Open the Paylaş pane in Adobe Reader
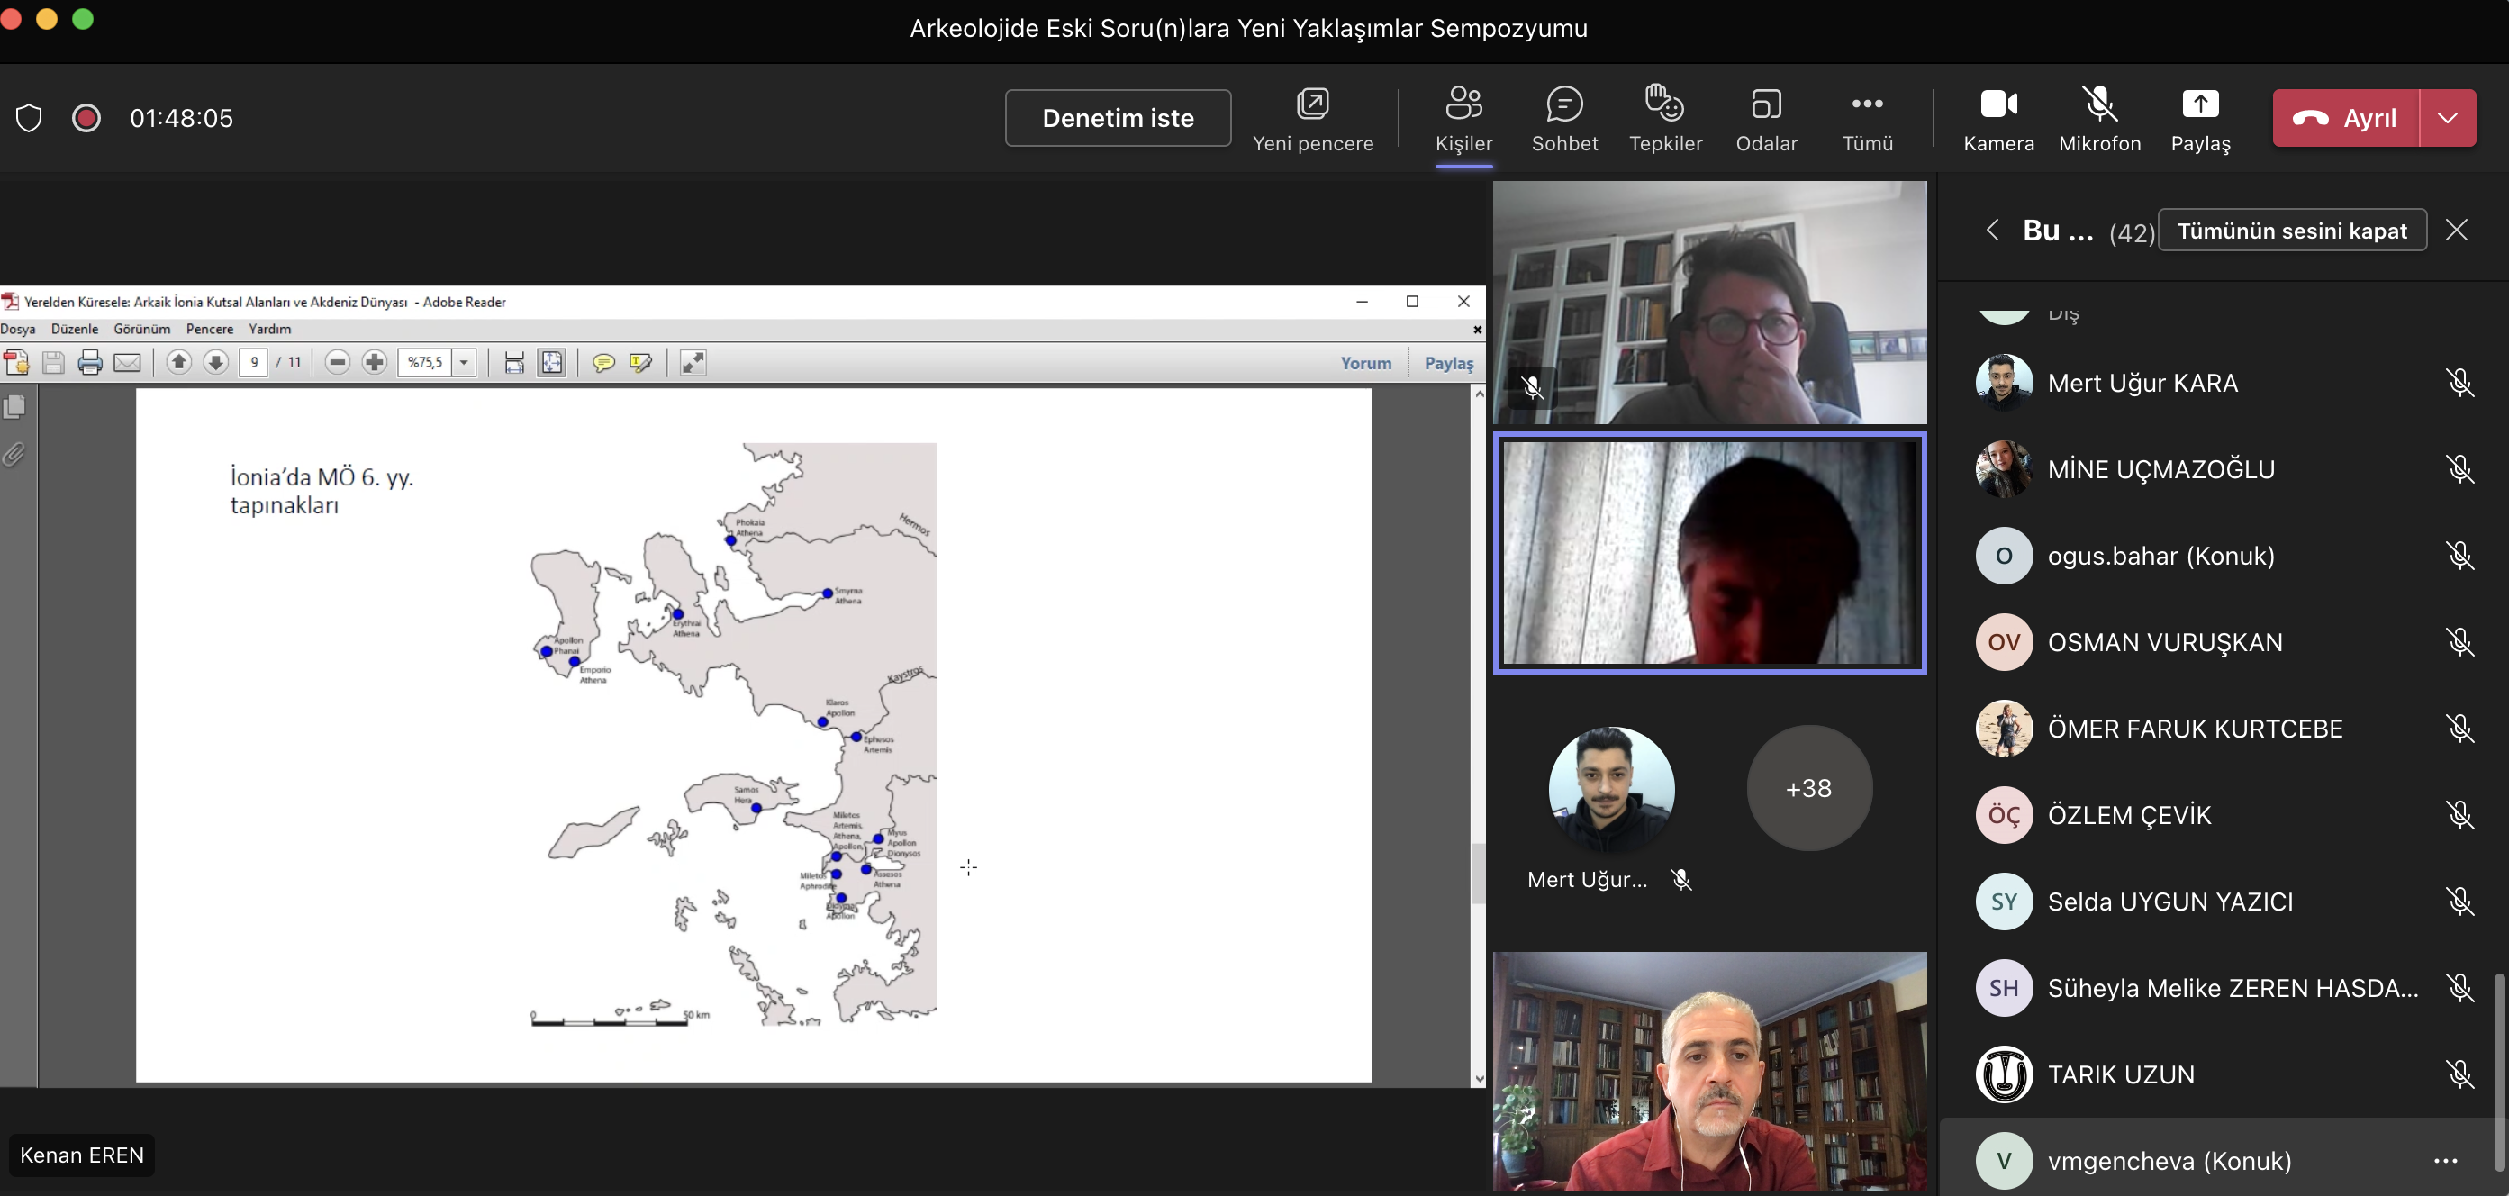The height and width of the screenshot is (1196, 2509). [x=1448, y=362]
